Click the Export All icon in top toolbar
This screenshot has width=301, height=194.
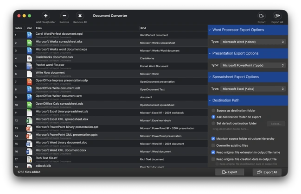coord(277,16)
